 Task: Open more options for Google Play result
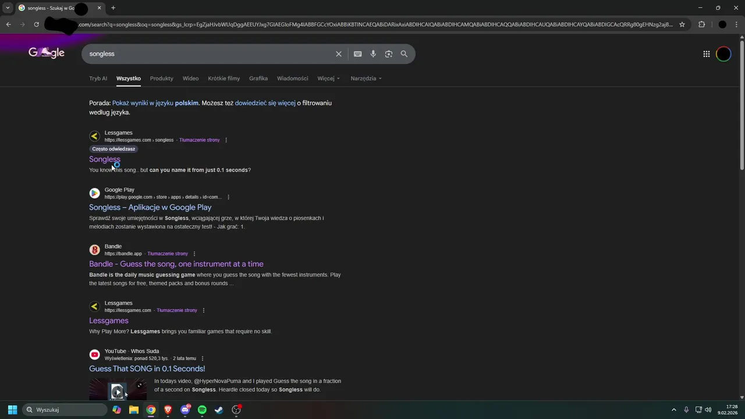point(228,197)
